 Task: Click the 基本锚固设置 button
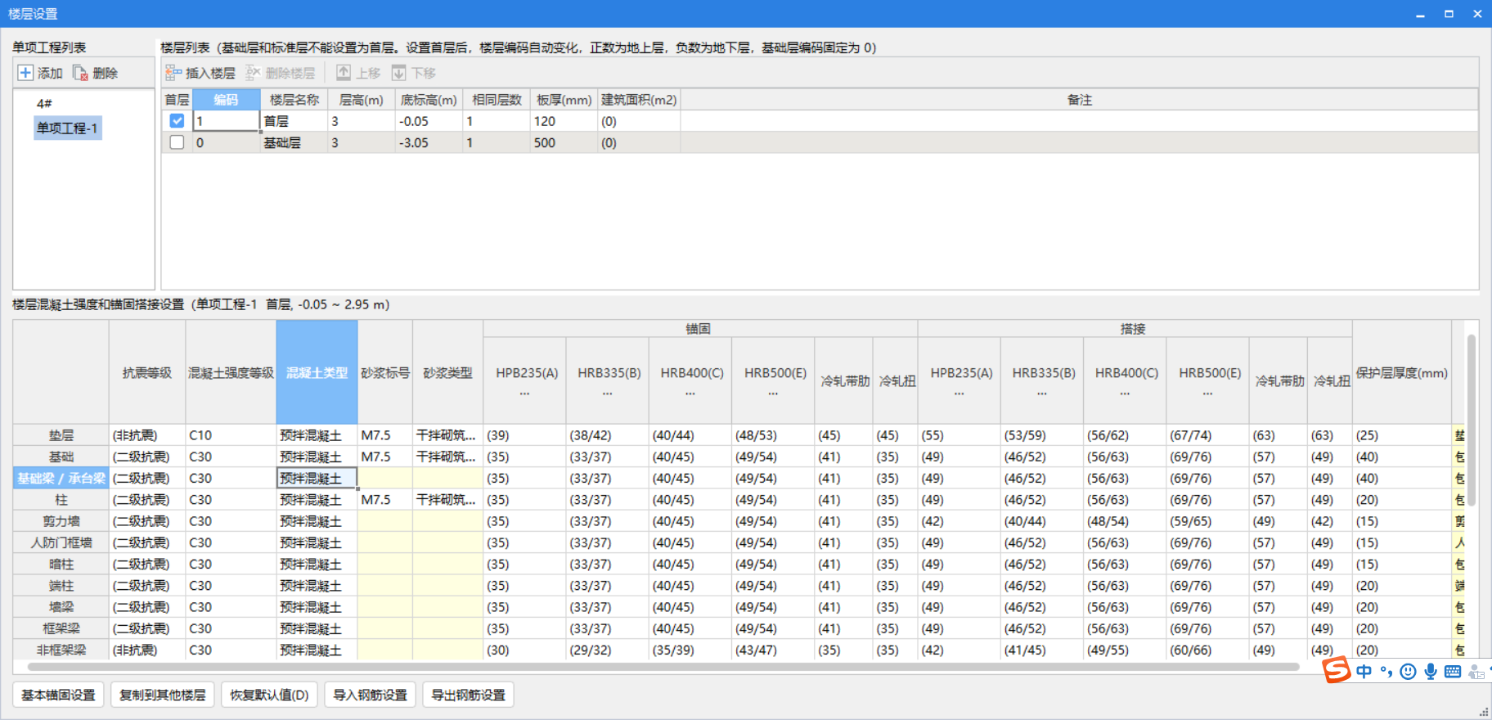pos(59,695)
